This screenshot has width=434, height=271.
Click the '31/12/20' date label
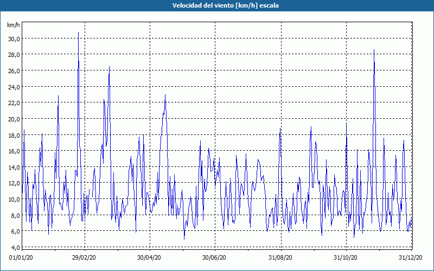411,257
